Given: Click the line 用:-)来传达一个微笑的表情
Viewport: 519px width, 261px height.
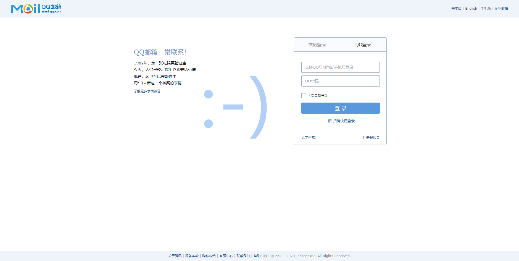Looking at the screenshot, I should coord(158,83).
